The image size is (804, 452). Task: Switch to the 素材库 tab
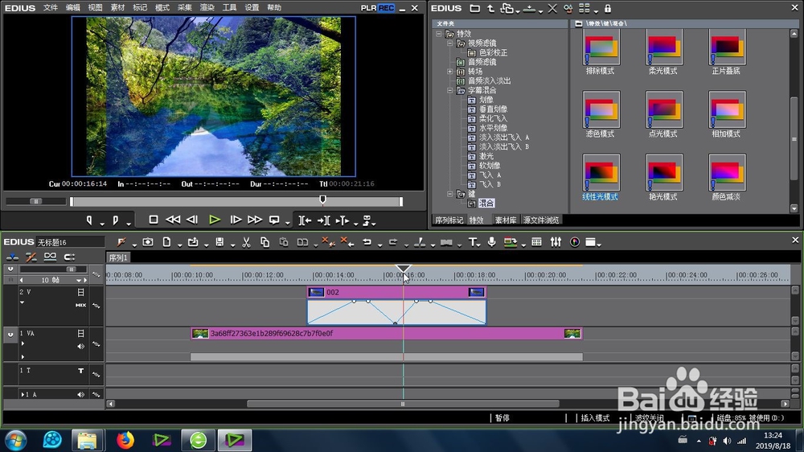tap(506, 220)
